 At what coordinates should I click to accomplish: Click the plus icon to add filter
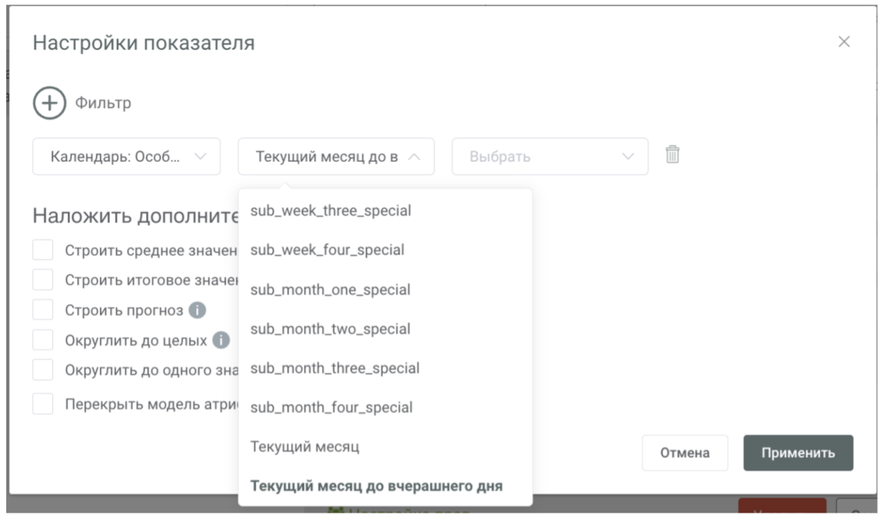(x=50, y=103)
